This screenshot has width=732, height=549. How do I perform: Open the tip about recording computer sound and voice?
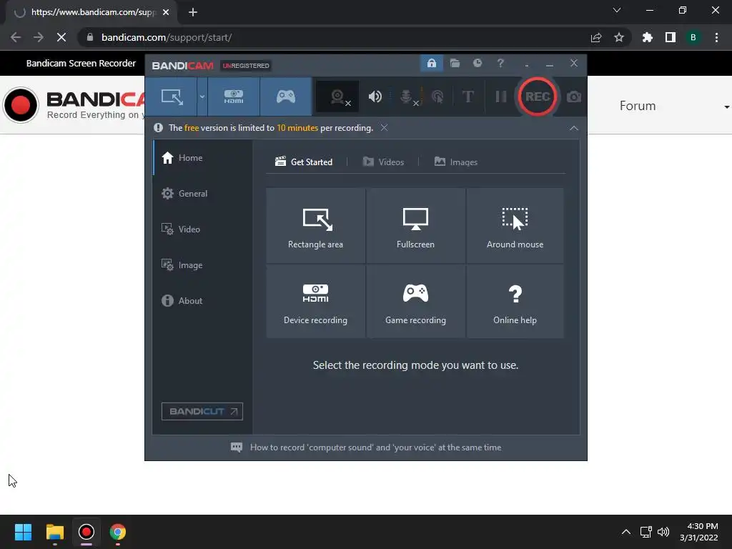(x=366, y=447)
